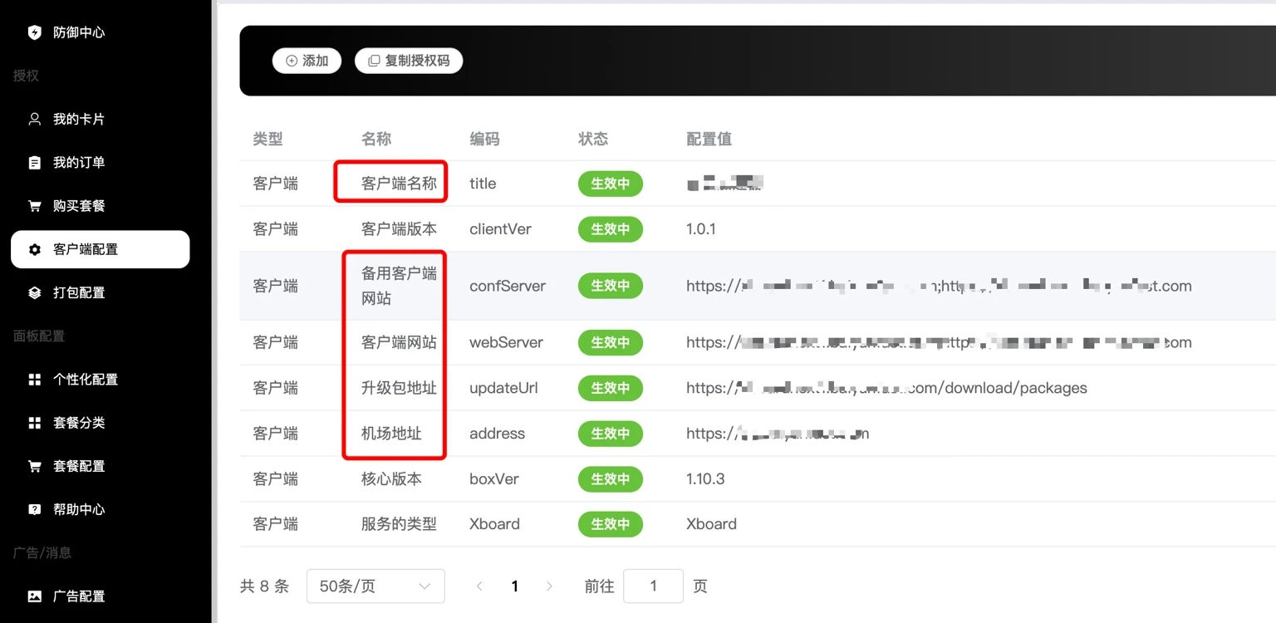Open 套餐配置 in the sidebar
This screenshot has height=623, width=1276.
click(x=79, y=466)
